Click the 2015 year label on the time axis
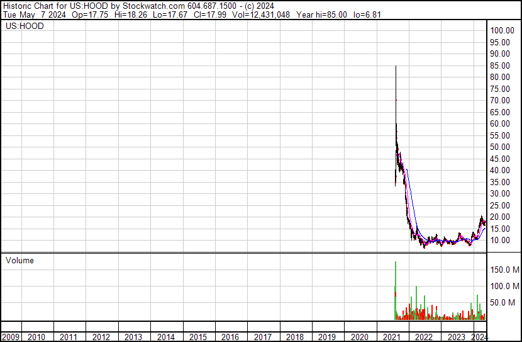Viewport: 522px width, 342px height. (x=198, y=337)
